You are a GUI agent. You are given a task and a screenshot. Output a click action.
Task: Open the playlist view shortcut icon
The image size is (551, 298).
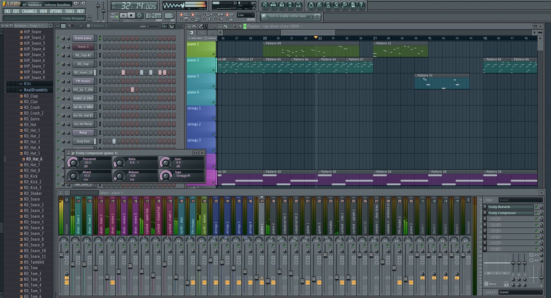265,5
